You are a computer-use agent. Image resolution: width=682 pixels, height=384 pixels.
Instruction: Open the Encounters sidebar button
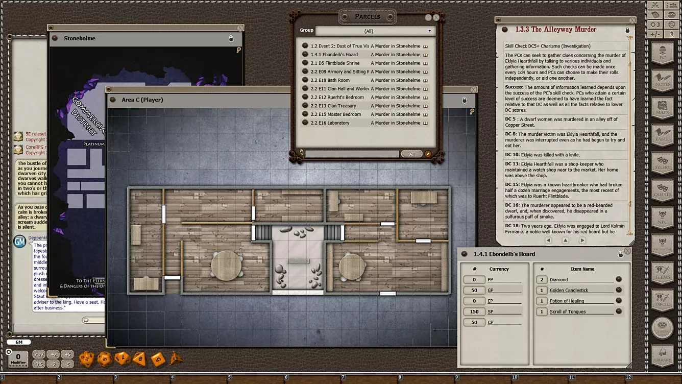click(663, 246)
